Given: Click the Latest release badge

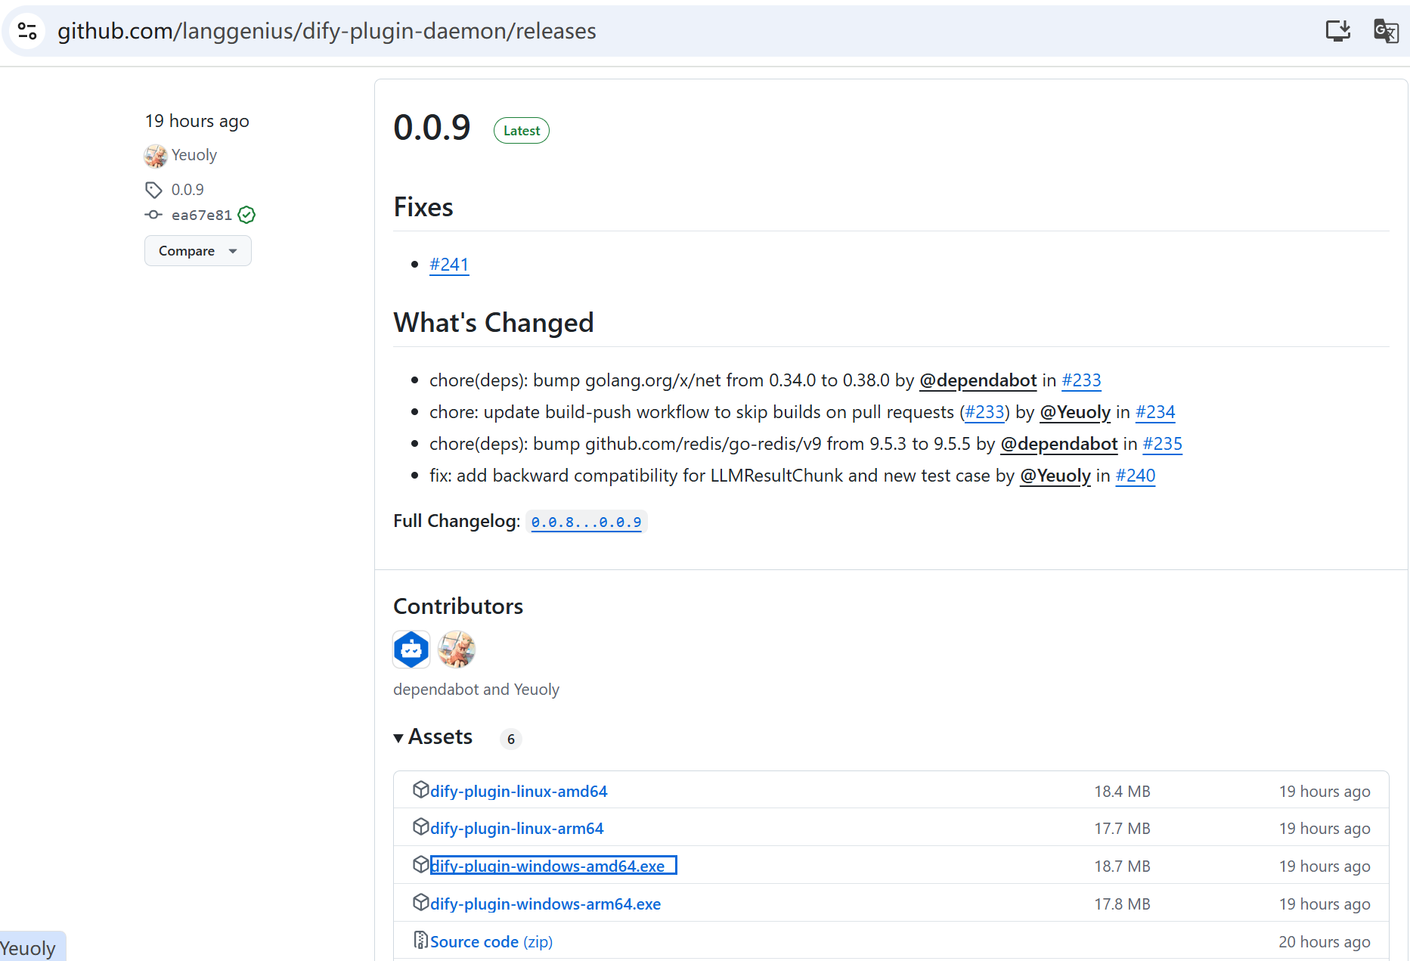Looking at the screenshot, I should 521,130.
